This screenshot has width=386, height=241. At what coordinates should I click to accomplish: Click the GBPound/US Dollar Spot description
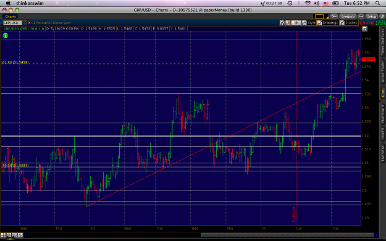pyautogui.click(x=51, y=23)
